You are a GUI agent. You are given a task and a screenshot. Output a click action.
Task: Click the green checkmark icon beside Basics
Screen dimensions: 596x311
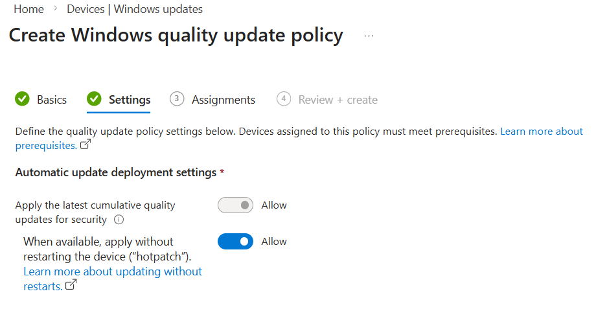pos(23,99)
